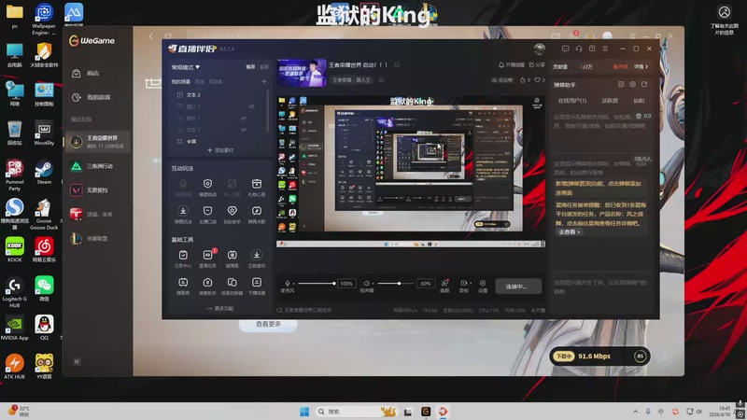
Task: Open 设置 next to the 录制 control
Action: tap(483, 286)
